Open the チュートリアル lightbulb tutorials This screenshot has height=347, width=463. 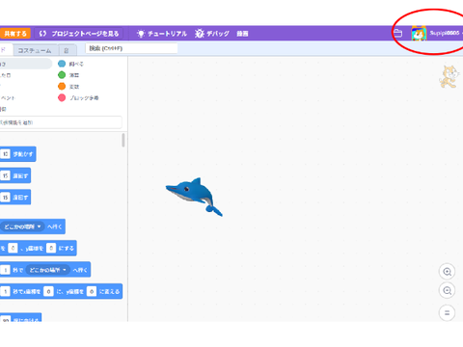click(162, 34)
